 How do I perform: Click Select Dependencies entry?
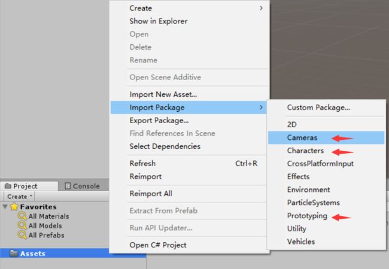pos(190,146)
